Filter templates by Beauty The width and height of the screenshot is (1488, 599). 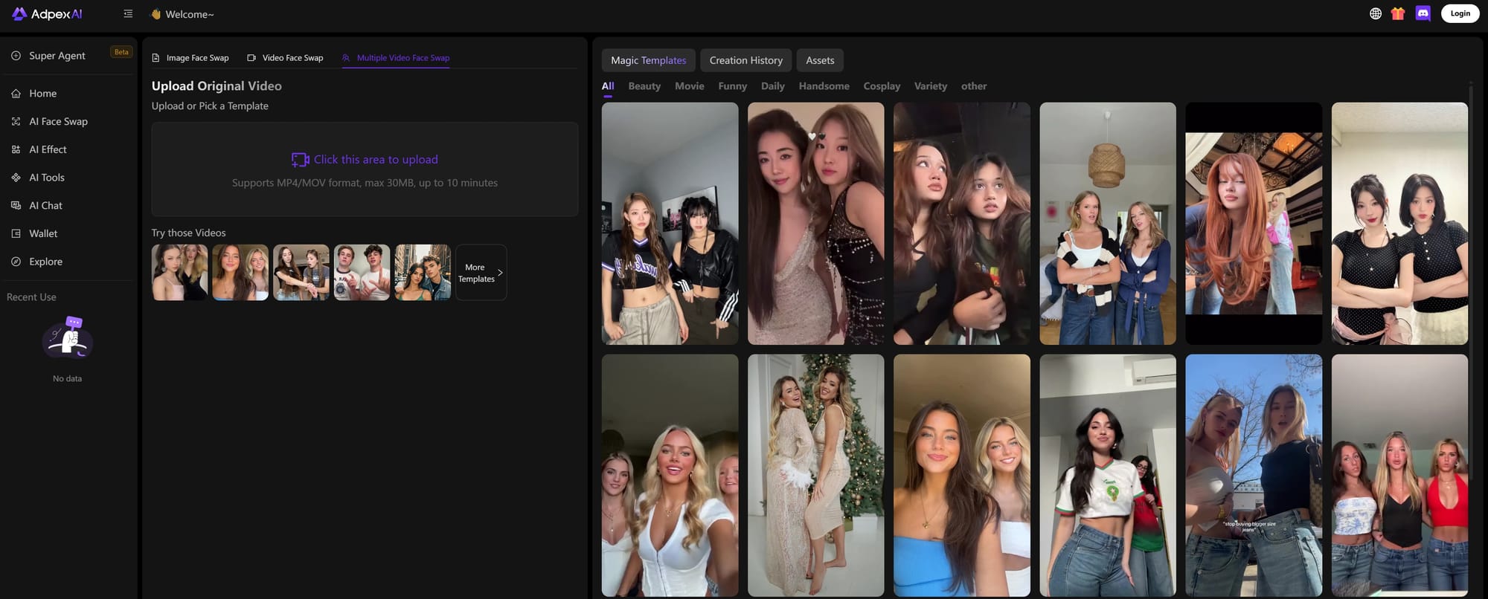pyautogui.click(x=644, y=86)
